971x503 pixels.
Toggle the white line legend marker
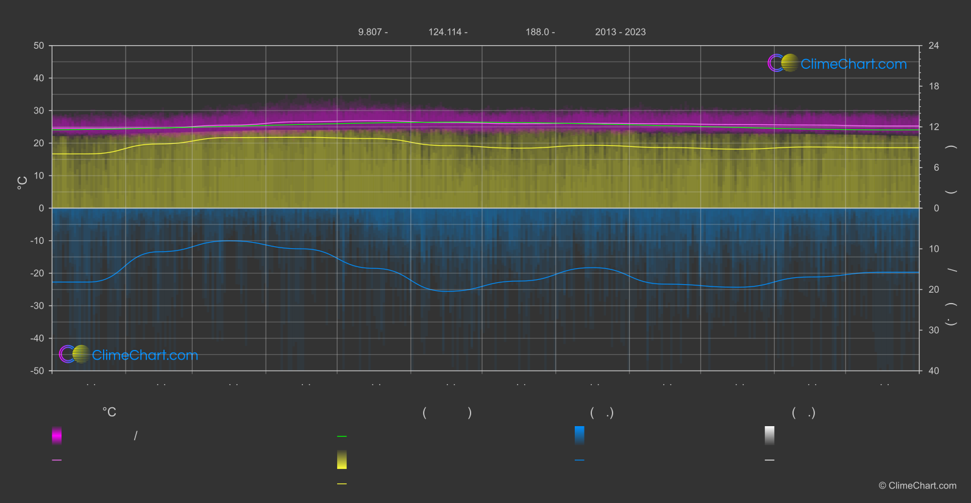770,460
